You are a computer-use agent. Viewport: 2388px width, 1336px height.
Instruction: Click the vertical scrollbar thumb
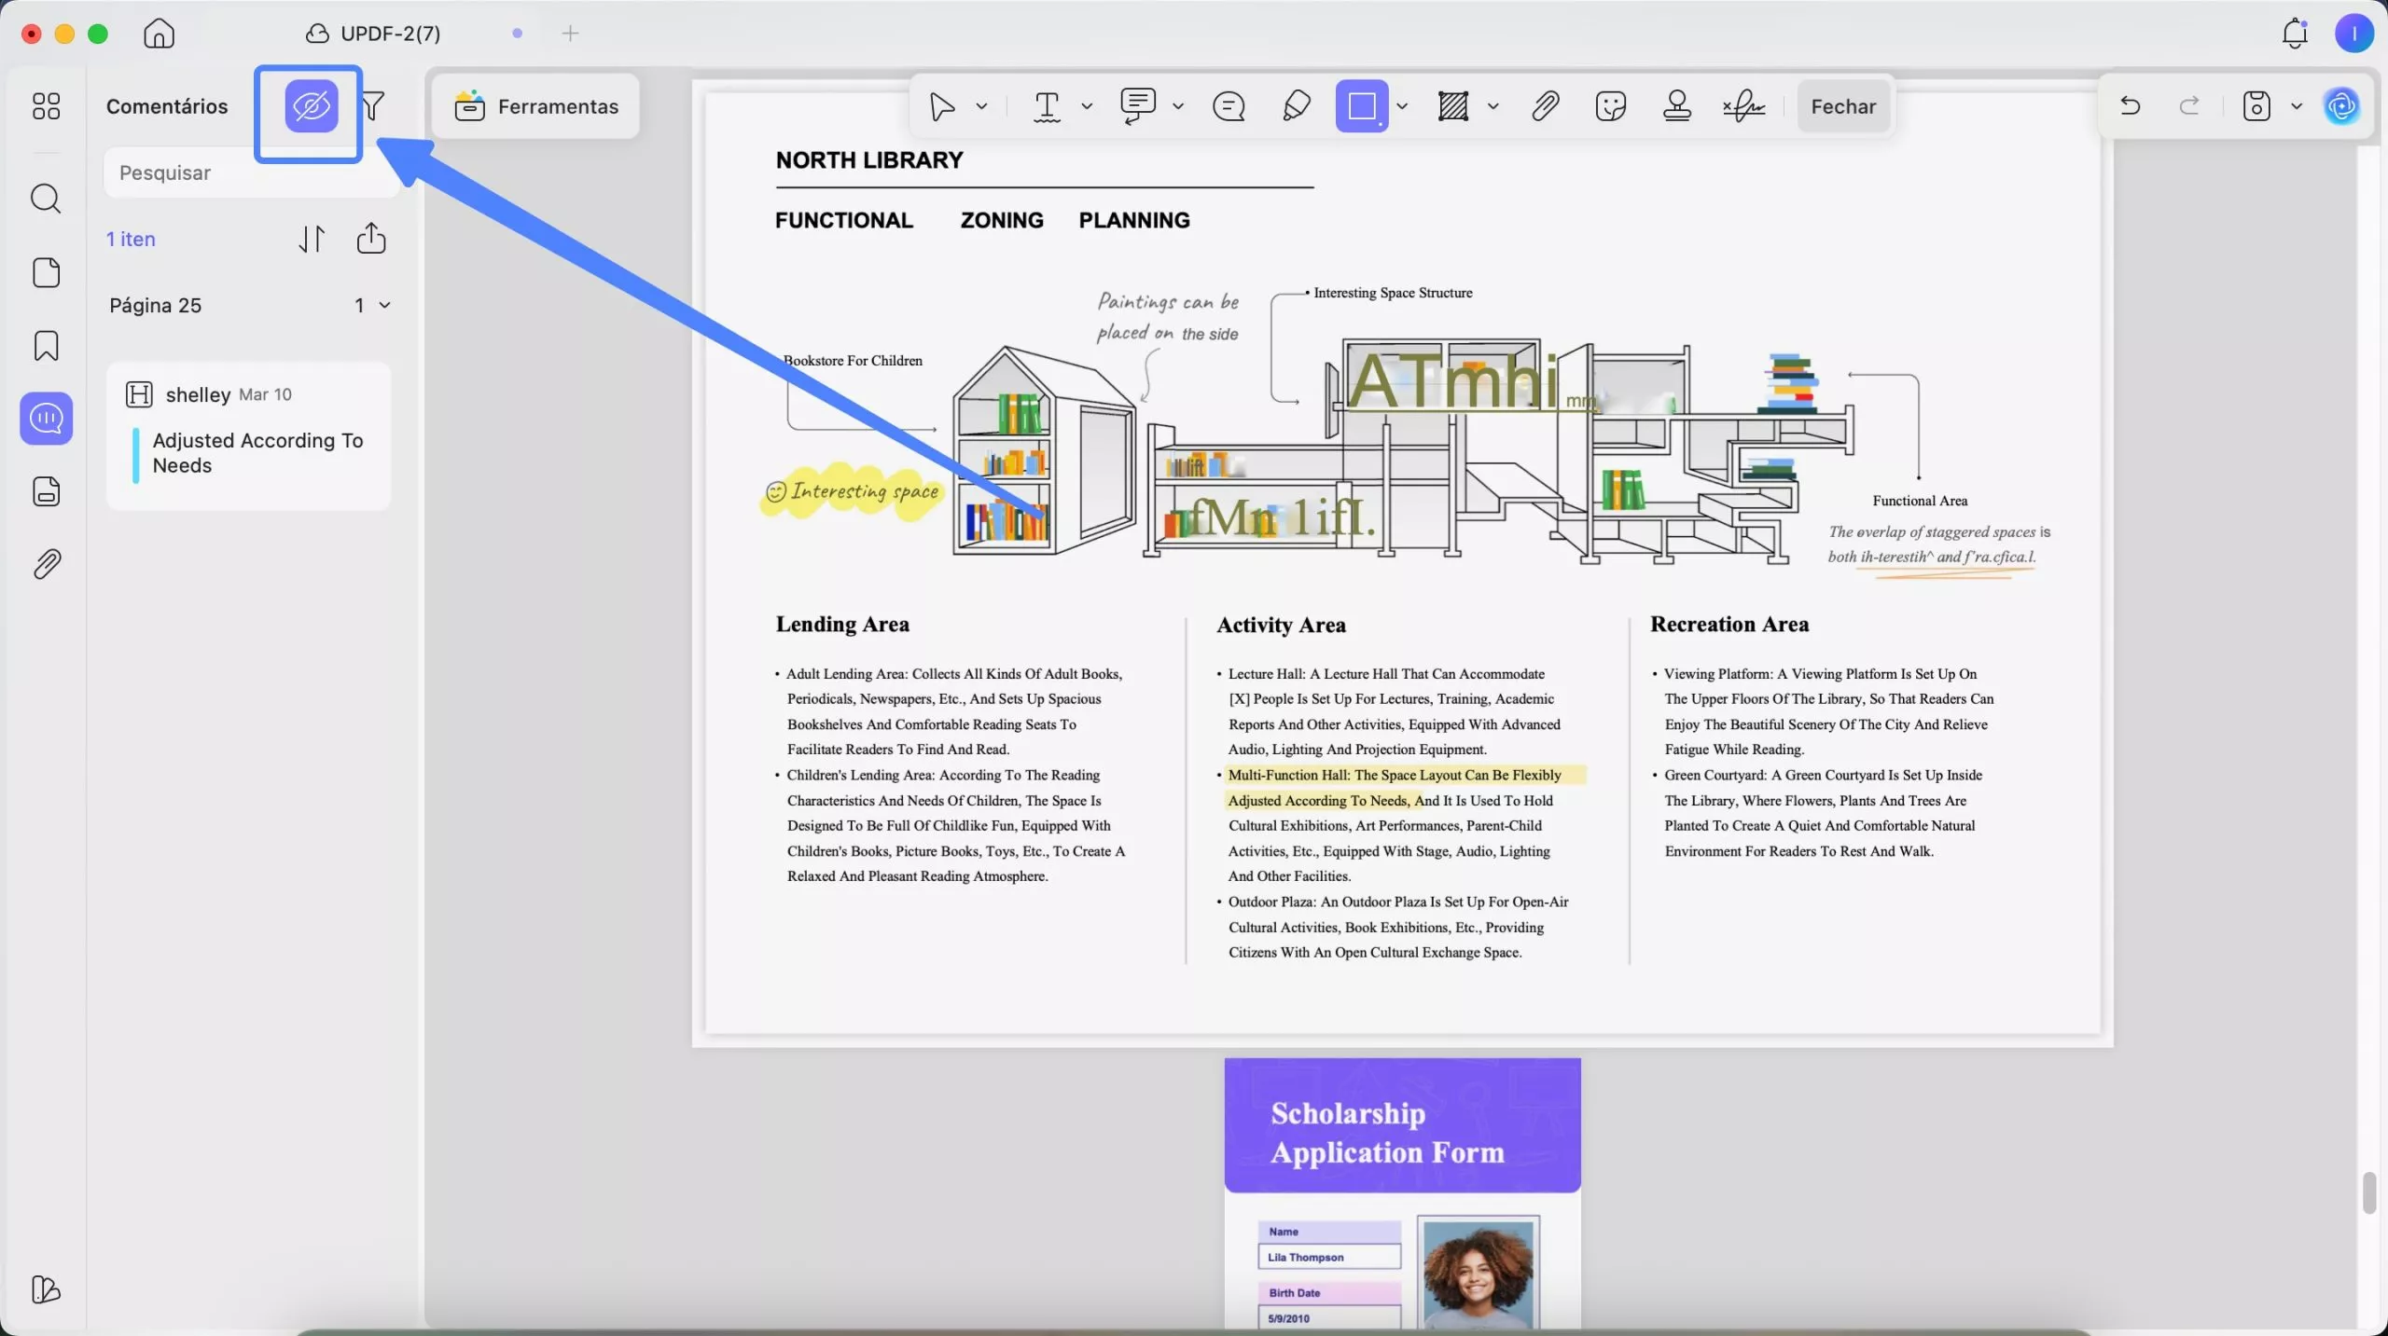click(2369, 1193)
